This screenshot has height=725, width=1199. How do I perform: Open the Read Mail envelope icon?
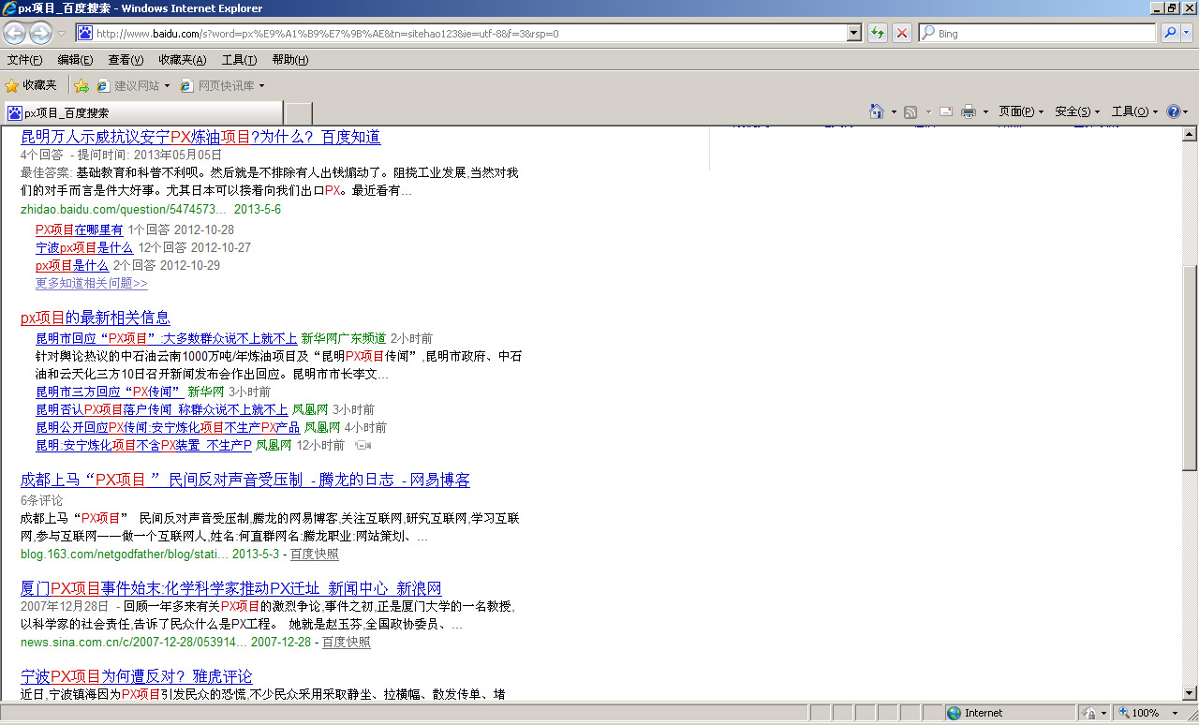pyautogui.click(x=945, y=111)
